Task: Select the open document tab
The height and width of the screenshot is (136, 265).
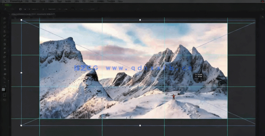Action: [33, 14]
